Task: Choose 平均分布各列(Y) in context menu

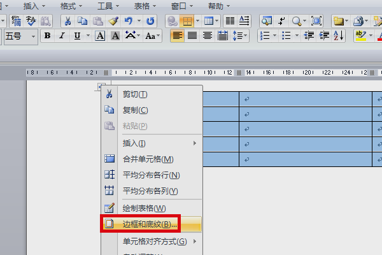Action: coord(152,191)
